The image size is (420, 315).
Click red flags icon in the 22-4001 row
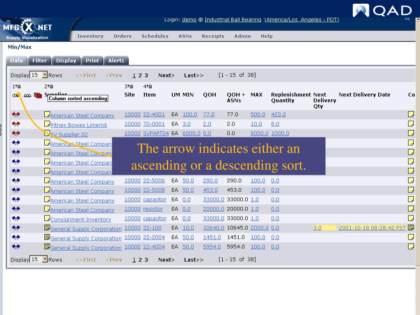coord(16,115)
